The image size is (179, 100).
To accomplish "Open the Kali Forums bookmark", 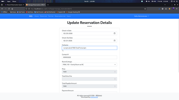I will [39, 12].
